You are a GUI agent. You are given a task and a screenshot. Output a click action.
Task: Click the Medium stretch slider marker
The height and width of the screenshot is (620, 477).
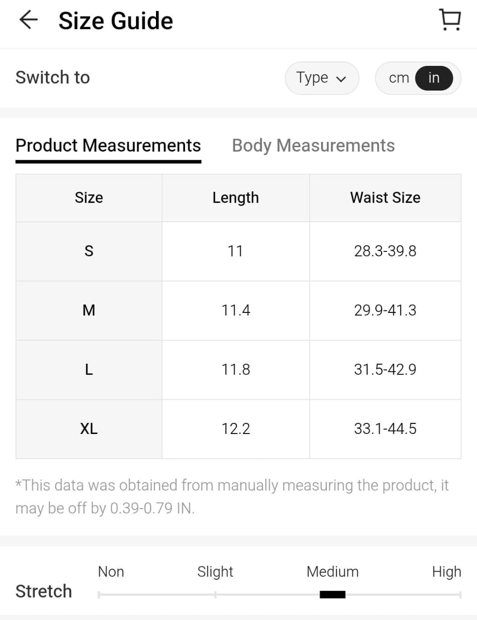[333, 594]
